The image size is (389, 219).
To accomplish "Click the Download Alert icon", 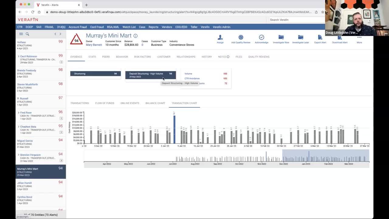I will 339,37.
